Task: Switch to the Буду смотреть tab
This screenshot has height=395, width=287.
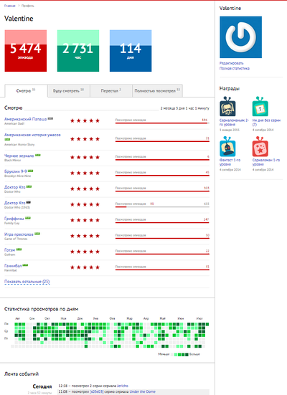Action: tap(68, 91)
